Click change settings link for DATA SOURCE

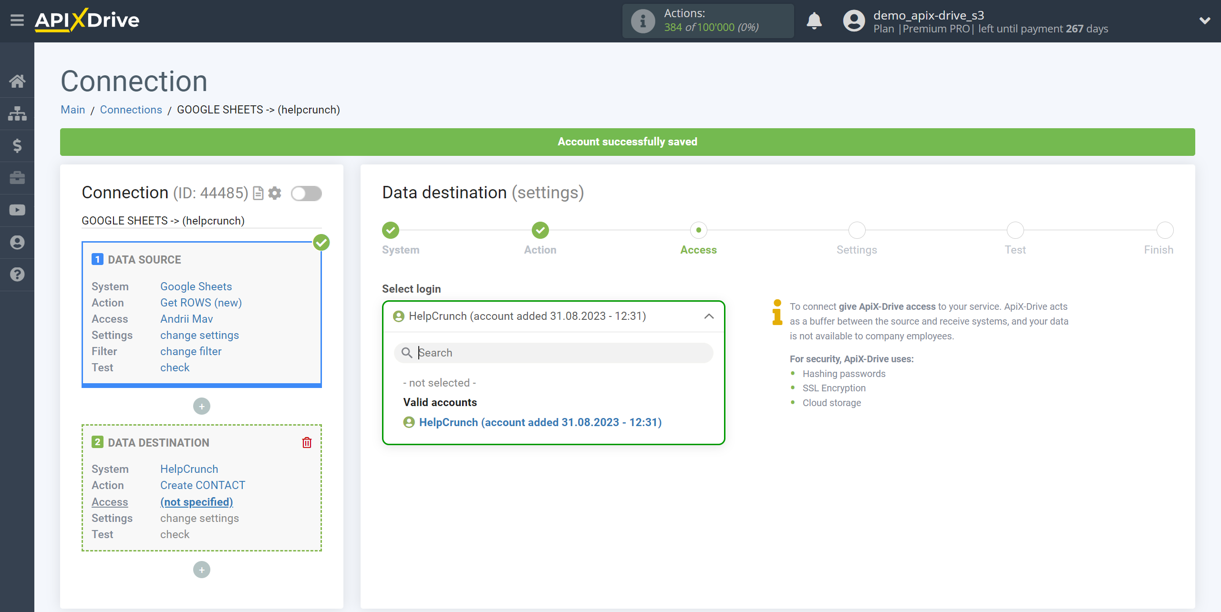pyautogui.click(x=199, y=335)
